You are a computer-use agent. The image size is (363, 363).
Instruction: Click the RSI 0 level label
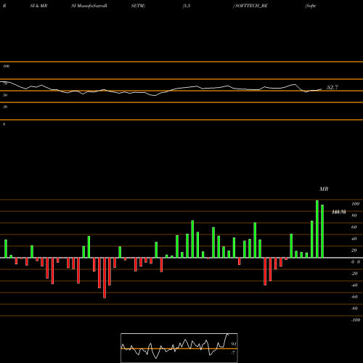click(x=4, y=124)
